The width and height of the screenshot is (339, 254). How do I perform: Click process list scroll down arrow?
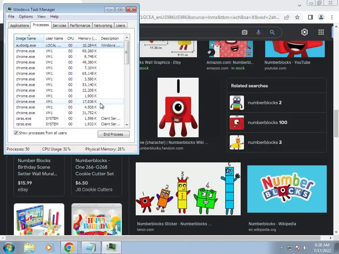[127, 125]
